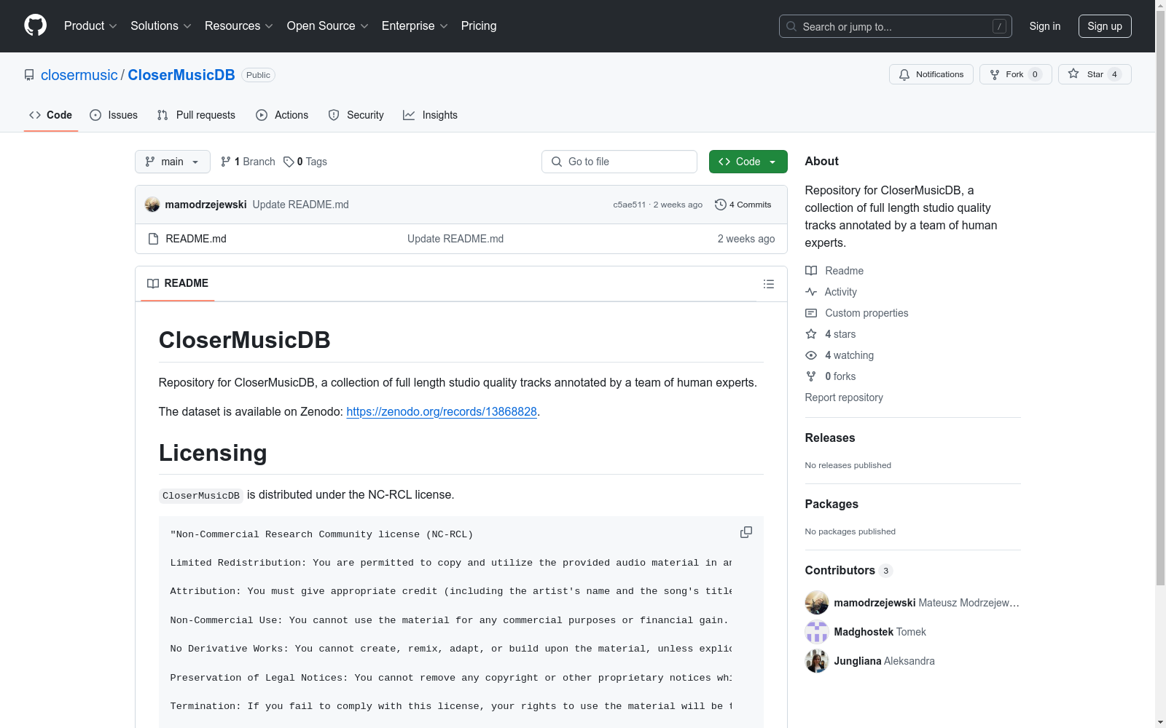Focus the Search or jump to field
Image resolution: width=1166 pixels, height=728 pixels.
click(x=895, y=26)
